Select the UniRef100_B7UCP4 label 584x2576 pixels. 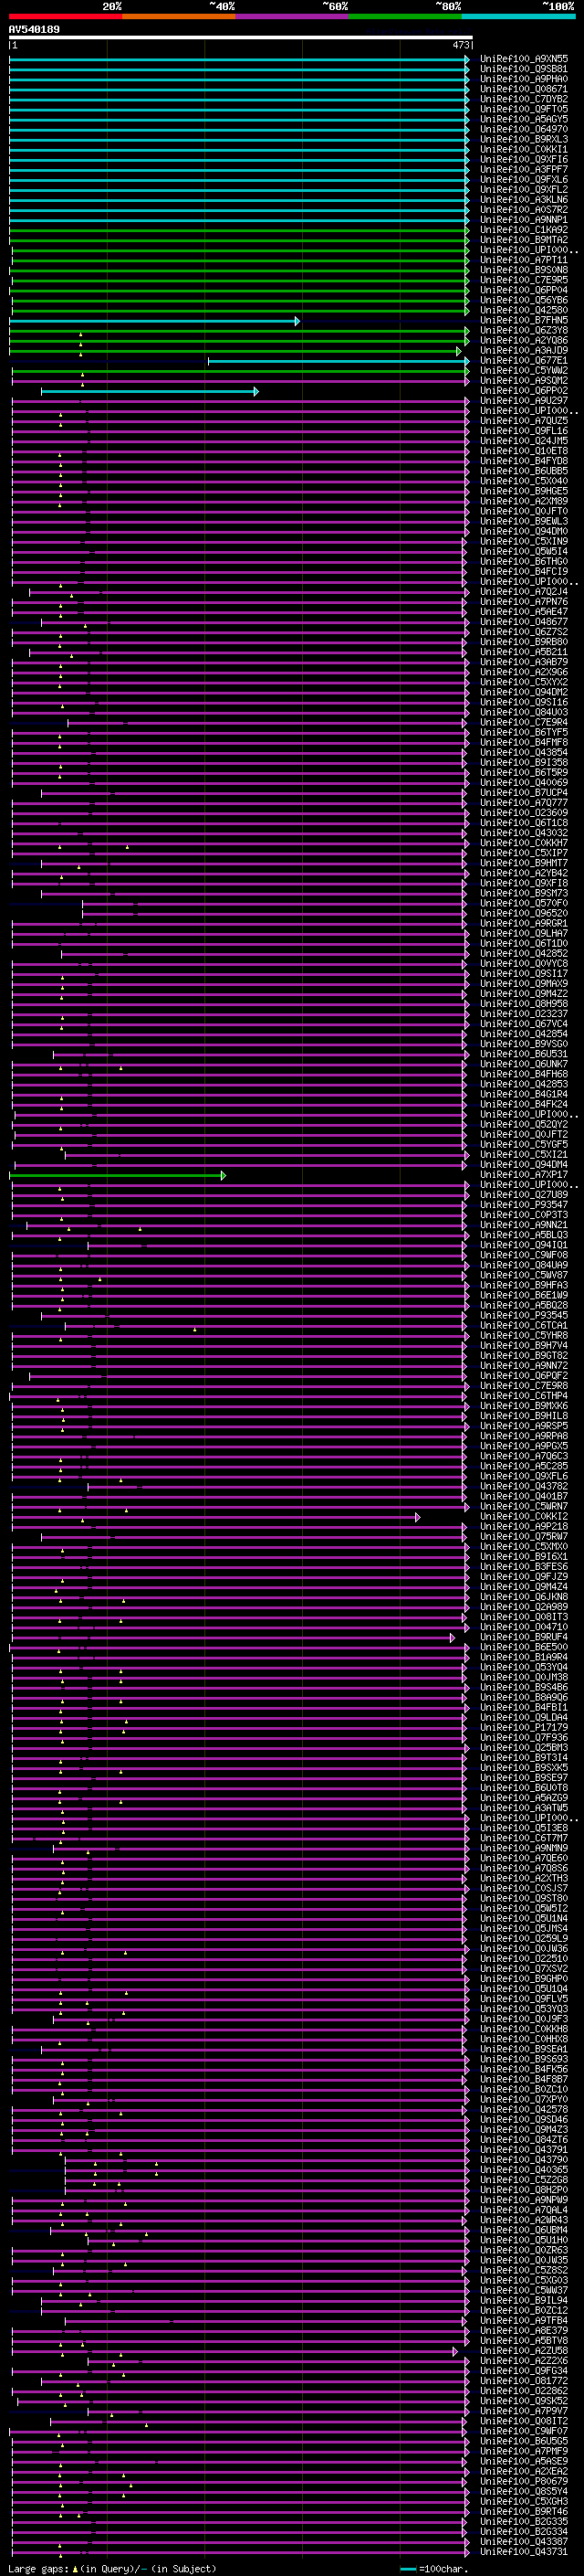click(524, 792)
